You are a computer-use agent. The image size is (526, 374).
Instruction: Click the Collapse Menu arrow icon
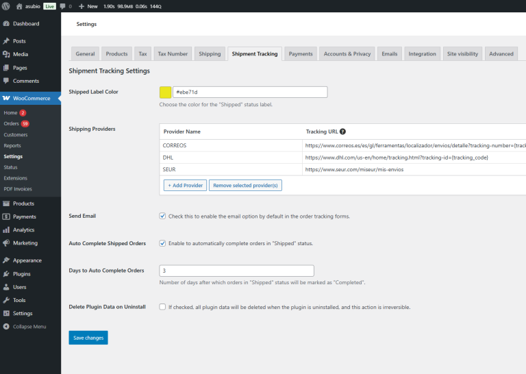click(x=6, y=326)
